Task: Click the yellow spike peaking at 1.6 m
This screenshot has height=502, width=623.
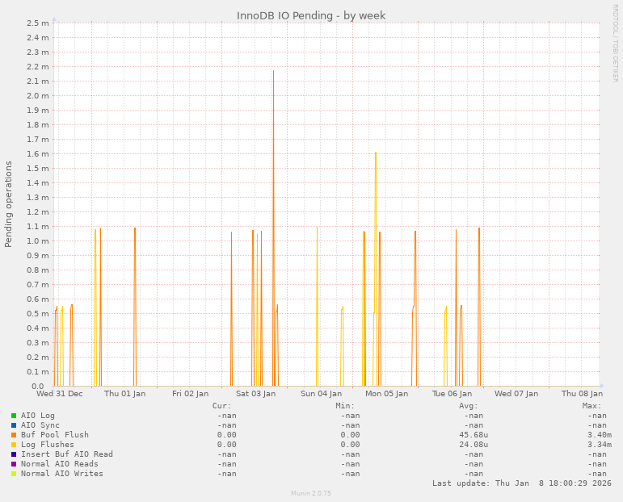Action: click(x=376, y=269)
